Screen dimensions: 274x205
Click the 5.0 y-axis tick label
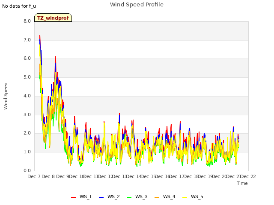coord(27,77)
